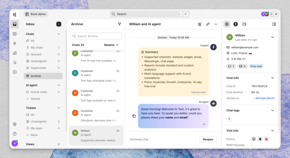Open the Archive filter funnel icon
Screen dimensions: 290x158
click(119, 24)
